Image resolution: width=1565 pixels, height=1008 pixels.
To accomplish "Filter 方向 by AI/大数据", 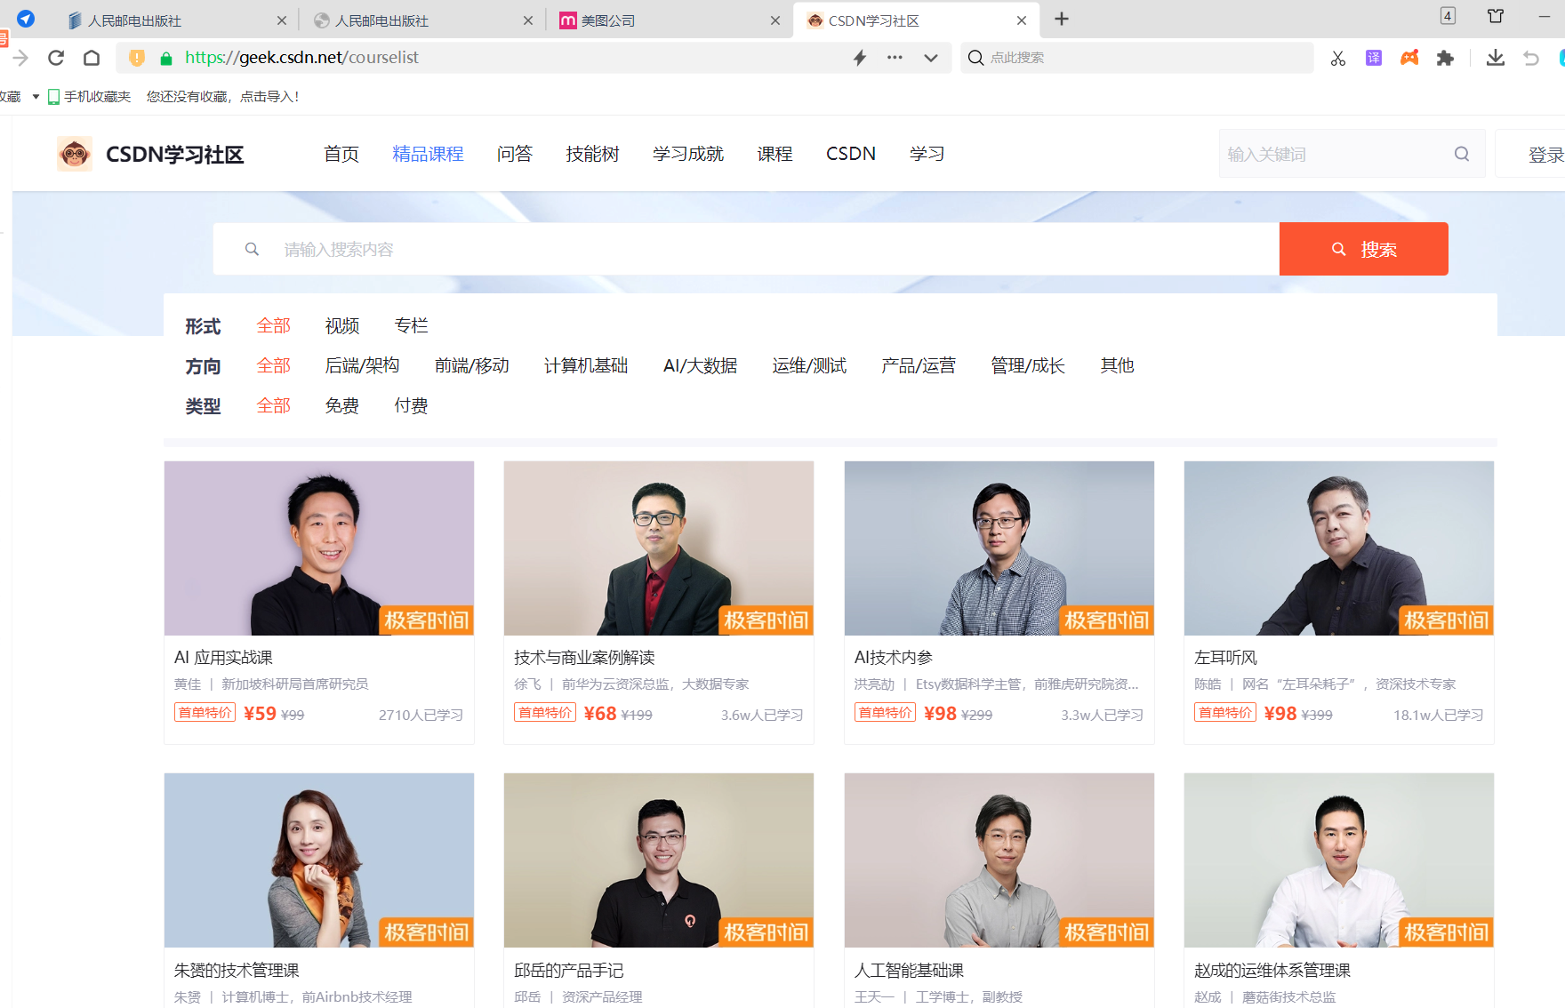I will pos(700,365).
